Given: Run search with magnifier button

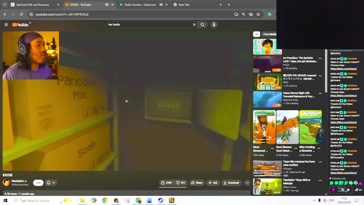Looking at the screenshot, I should point(202,24).
